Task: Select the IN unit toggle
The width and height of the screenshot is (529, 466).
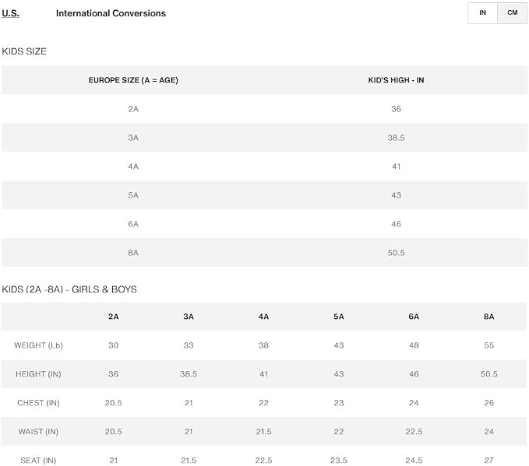Action: pyautogui.click(x=482, y=12)
